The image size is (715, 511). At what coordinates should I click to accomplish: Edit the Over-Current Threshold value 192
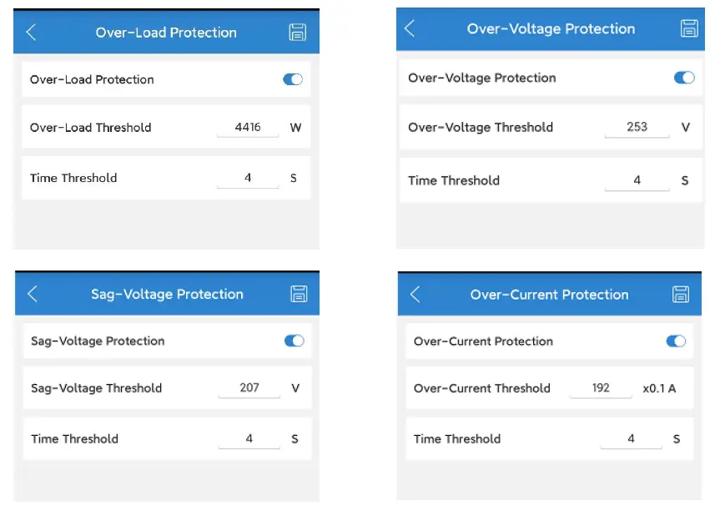[601, 388]
